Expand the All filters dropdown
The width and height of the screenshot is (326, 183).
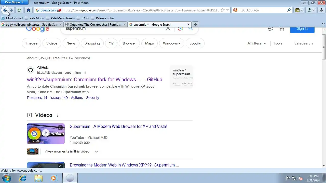257,43
